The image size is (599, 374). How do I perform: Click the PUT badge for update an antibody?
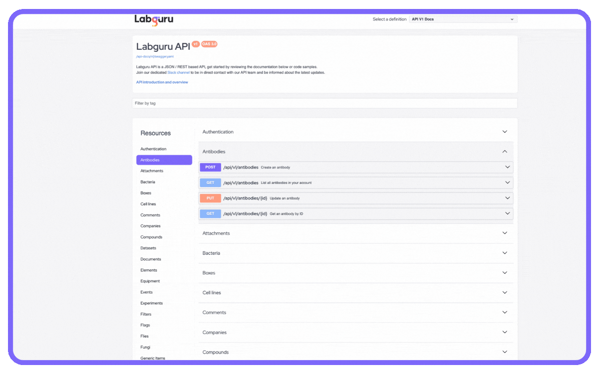click(210, 198)
